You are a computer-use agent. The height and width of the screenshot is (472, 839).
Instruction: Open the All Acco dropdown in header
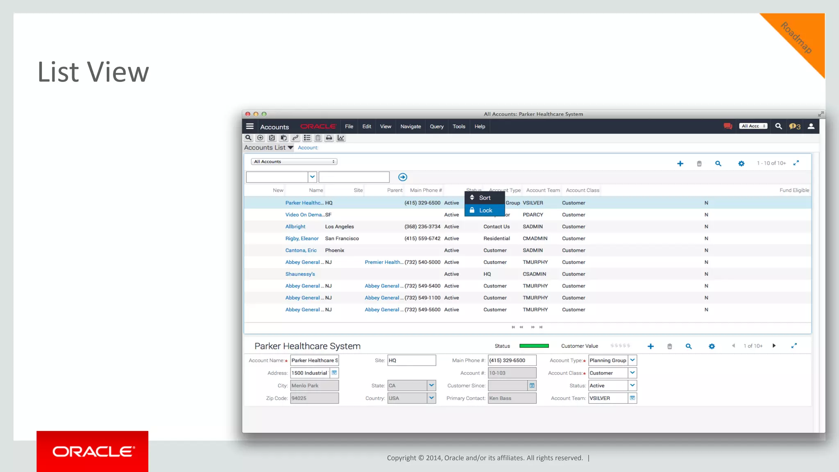(753, 126)
